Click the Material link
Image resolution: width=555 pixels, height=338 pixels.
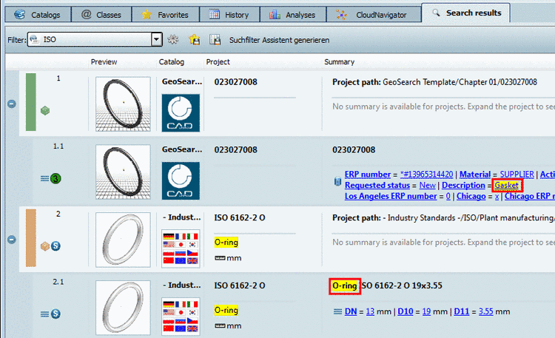tap(474, 175)
